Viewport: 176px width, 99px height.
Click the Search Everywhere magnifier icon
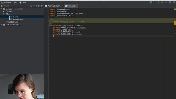(x=174, y=2)
